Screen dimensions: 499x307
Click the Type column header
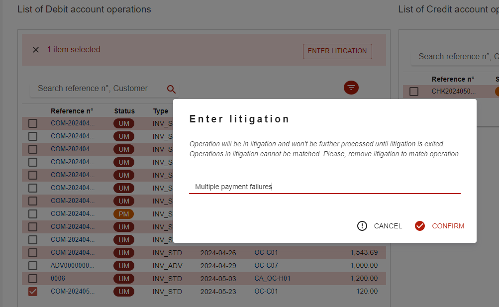pyautogui.click(x=160, y=111)
